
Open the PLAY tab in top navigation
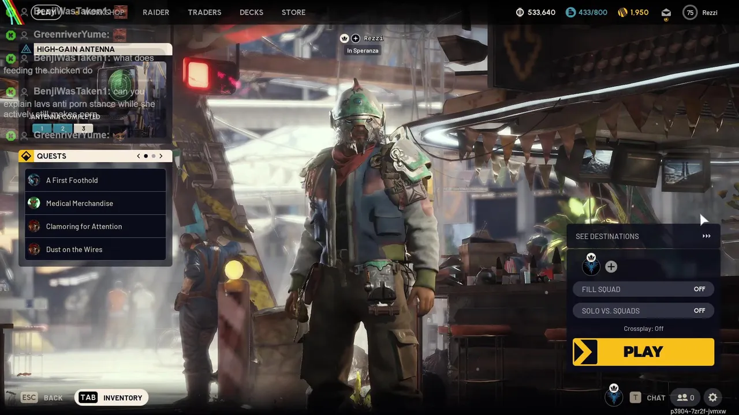point(46,12)
